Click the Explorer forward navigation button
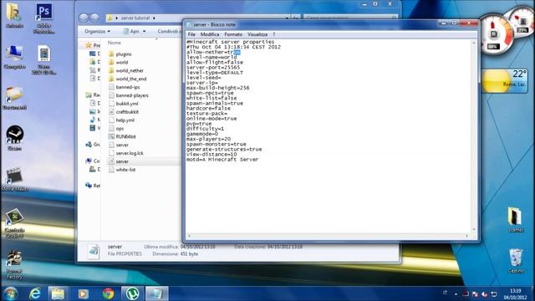 [94, 18]
